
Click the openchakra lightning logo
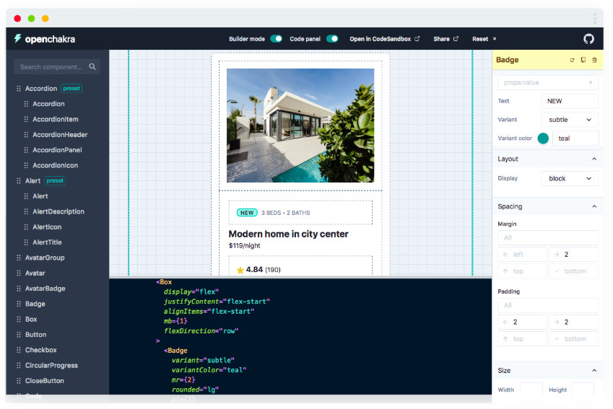point(17,38)
